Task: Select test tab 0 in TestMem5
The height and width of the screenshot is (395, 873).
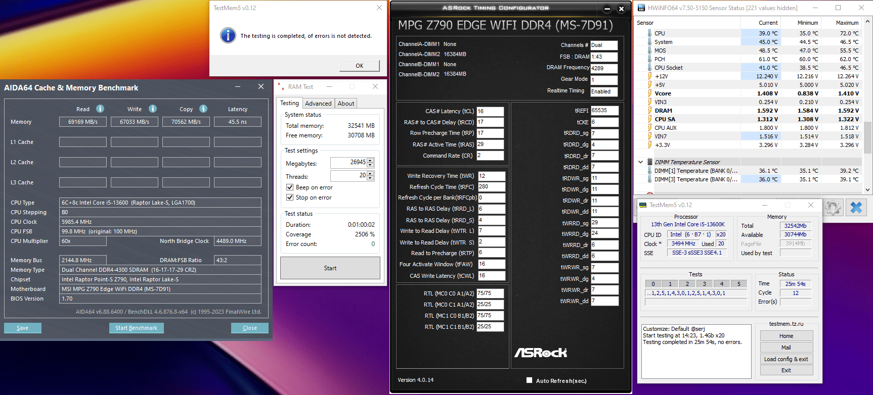Action: tap(653, 284)
